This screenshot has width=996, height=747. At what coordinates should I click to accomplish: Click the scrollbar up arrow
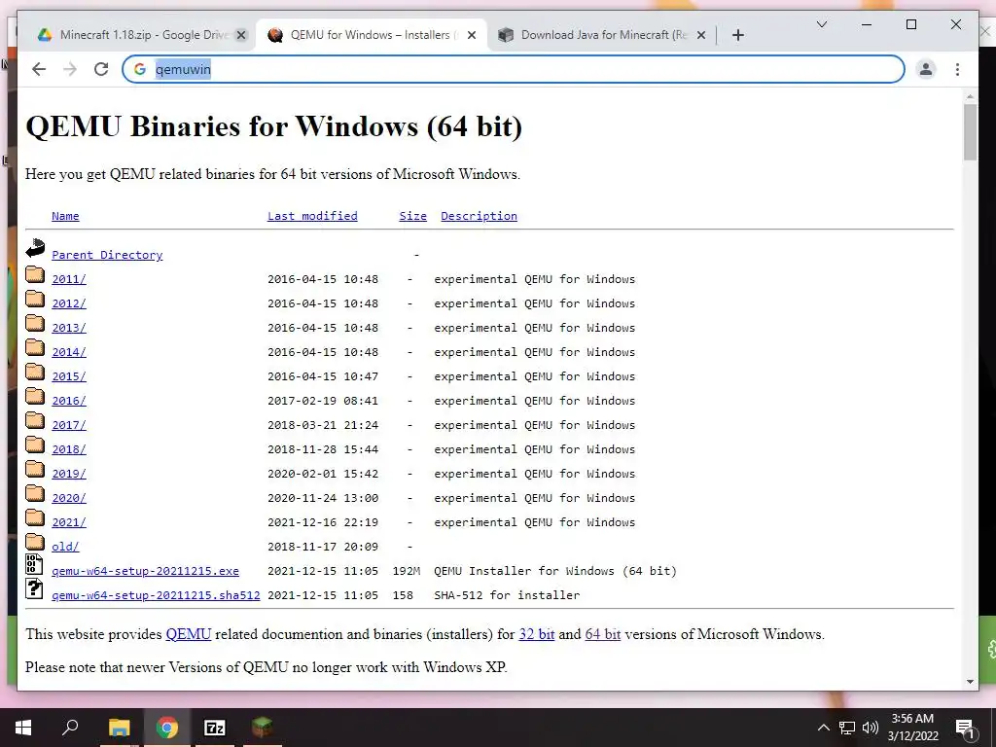coord(970,96)
